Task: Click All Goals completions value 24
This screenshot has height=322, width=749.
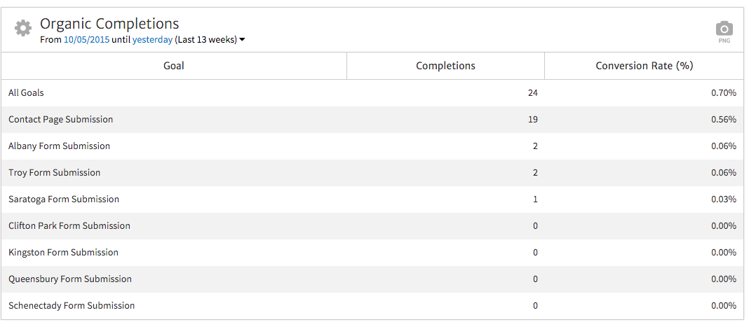Action: click(532, 92)
